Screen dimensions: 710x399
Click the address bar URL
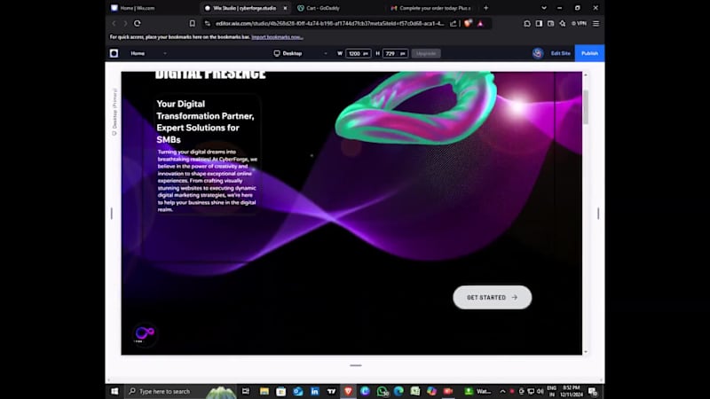[329, 24]
